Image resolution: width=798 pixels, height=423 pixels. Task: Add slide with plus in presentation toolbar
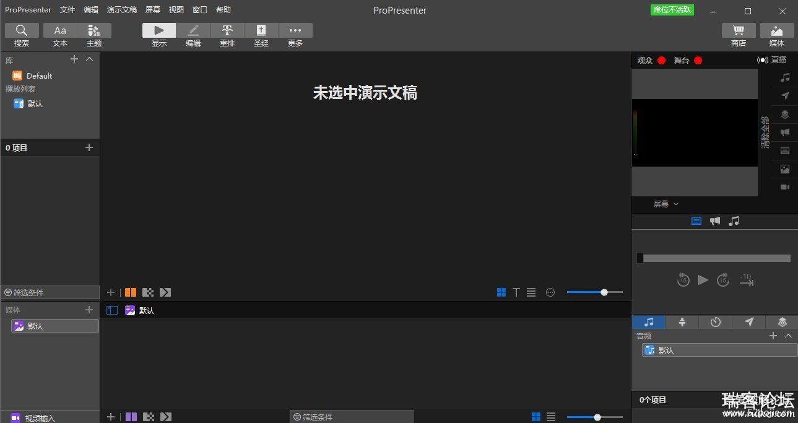pos(111,292)
